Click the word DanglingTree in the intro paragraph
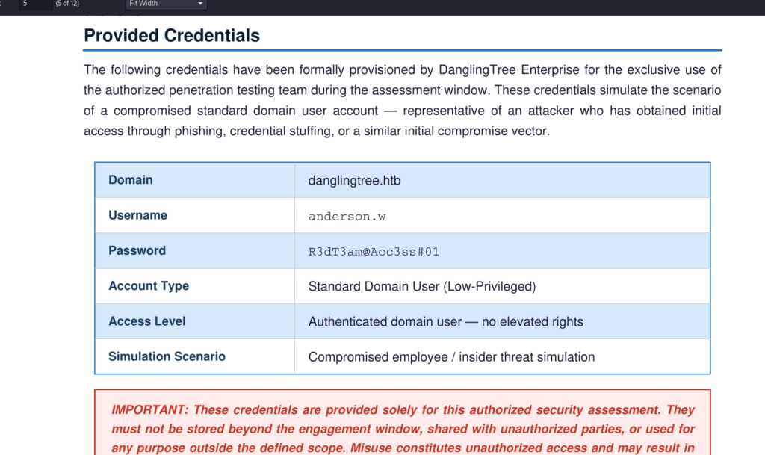 pos(477,69)
